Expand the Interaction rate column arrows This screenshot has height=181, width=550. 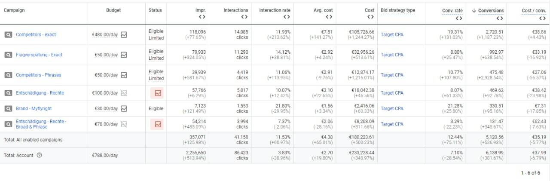point(287,17)
